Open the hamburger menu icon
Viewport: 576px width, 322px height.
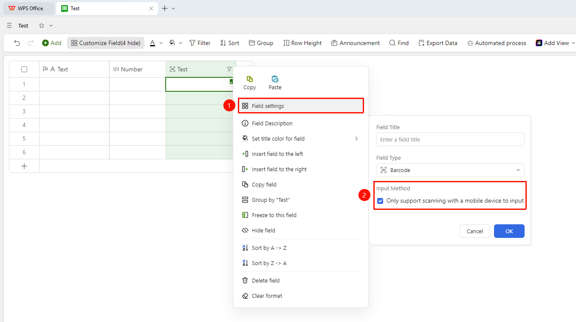9,25
